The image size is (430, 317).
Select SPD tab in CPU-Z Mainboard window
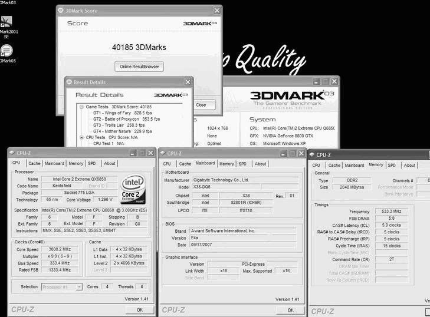pos(242,164)
